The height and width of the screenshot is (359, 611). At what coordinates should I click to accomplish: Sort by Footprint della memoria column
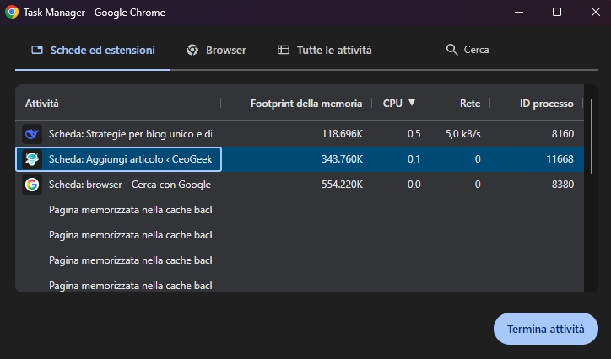[x=306, y=104]
